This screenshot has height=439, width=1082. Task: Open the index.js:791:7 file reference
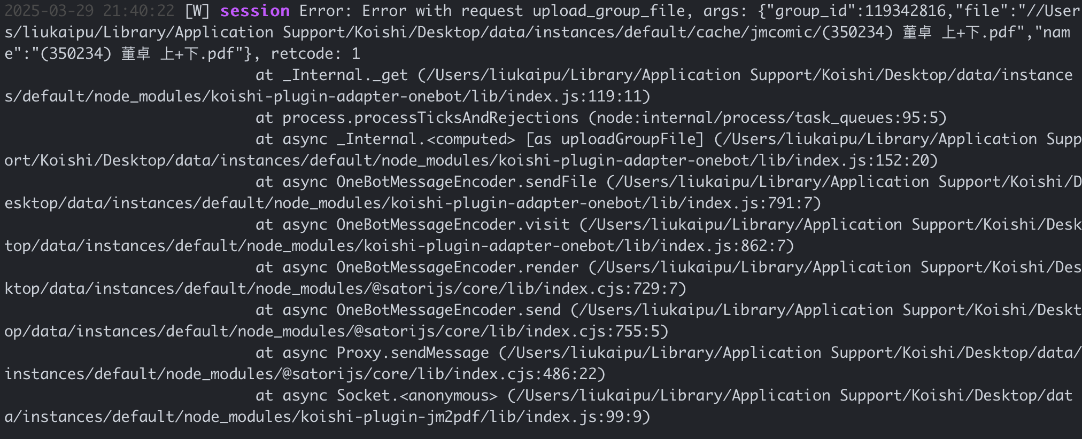(749, 203)
